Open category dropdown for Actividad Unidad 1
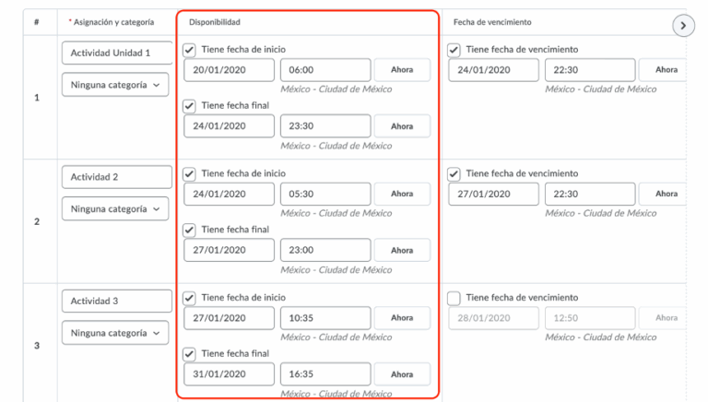 tap(115, 85)
